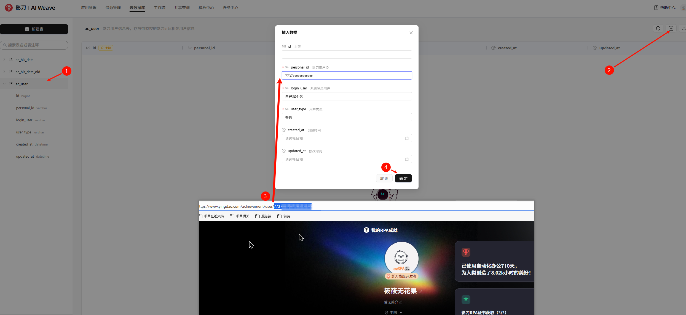The image size is (686, 315).
Task: Click the insert data plus icon
Action: [671, 28]
